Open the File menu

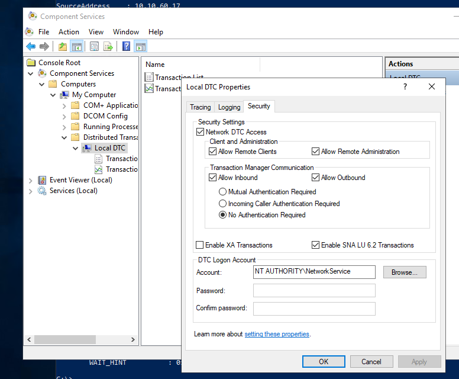pos(44,31)
